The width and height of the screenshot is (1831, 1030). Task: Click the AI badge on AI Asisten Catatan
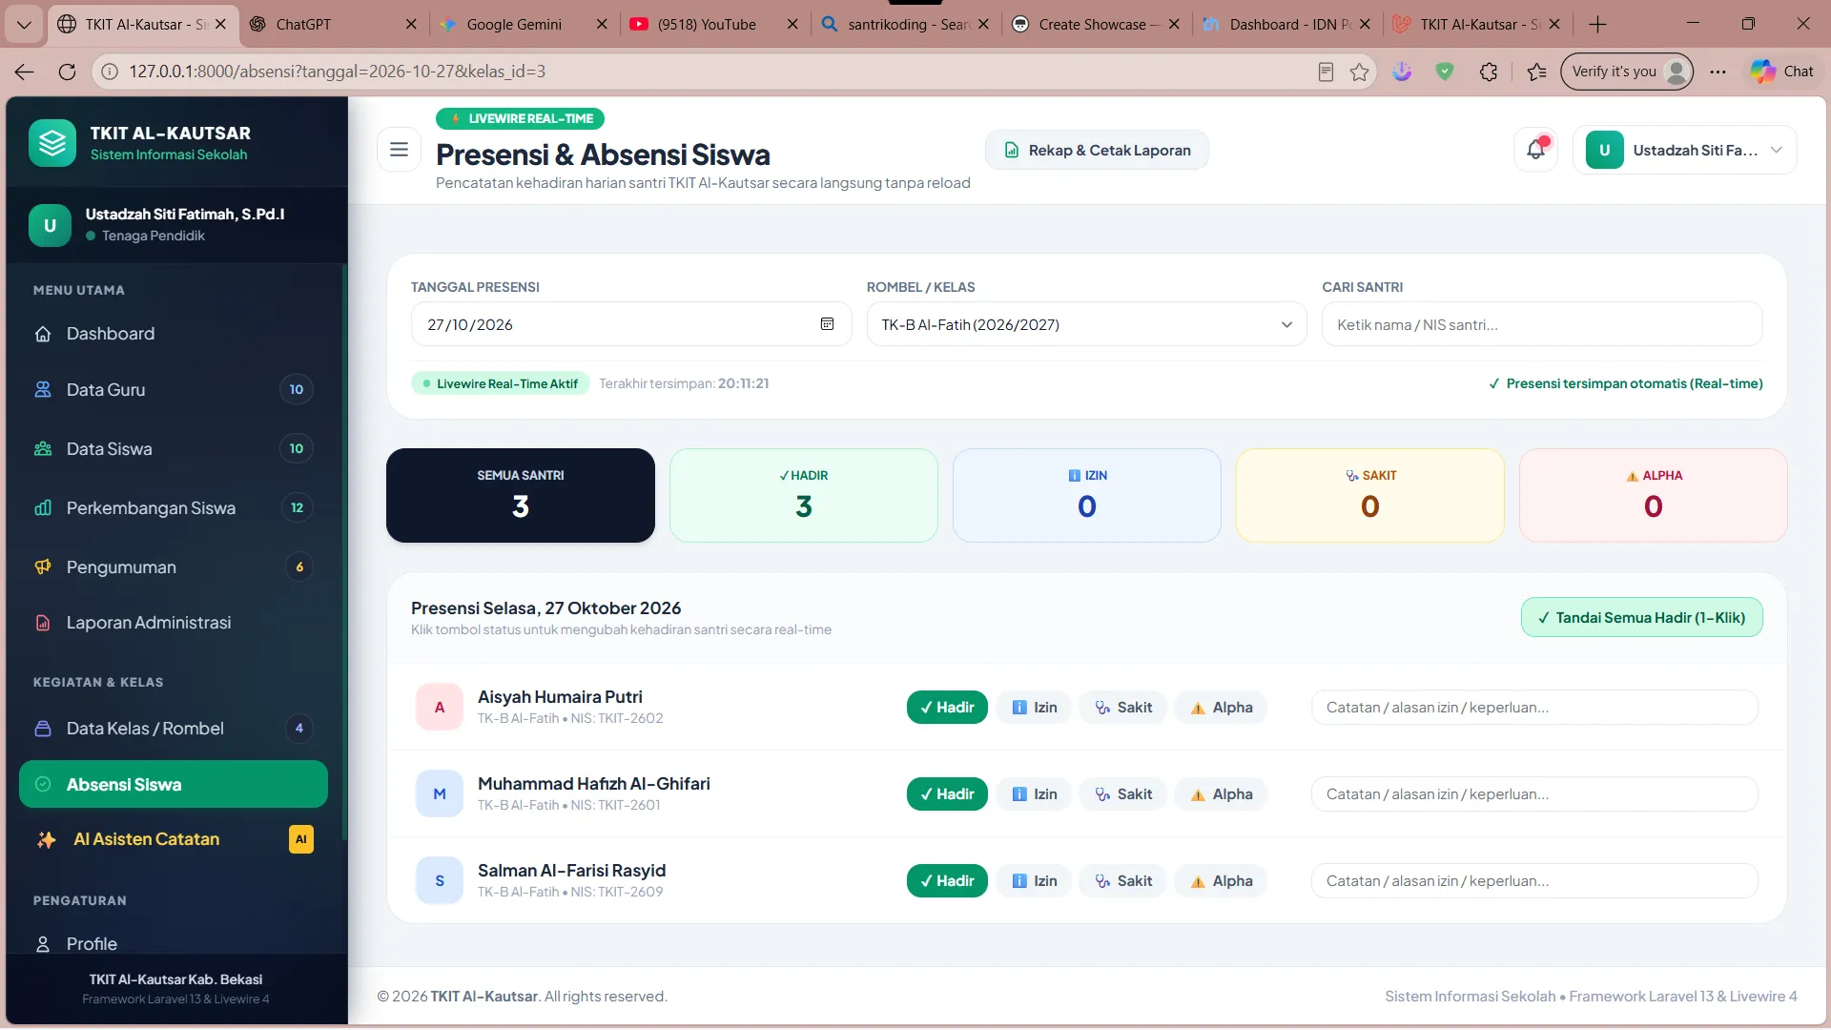300,839
